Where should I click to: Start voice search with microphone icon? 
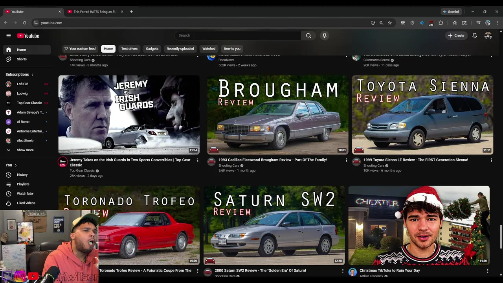click(x=324, y=35)
